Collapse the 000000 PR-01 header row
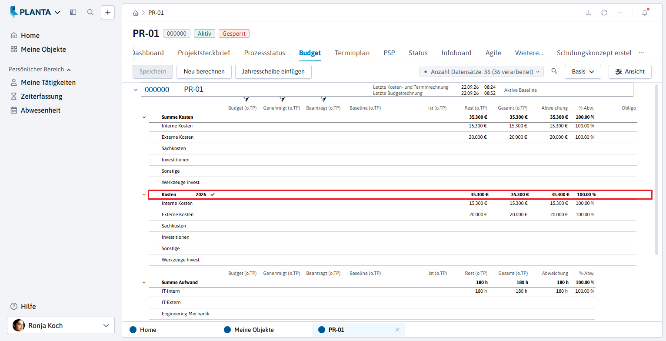Screen dimensions: 666x341 point(136,90)
